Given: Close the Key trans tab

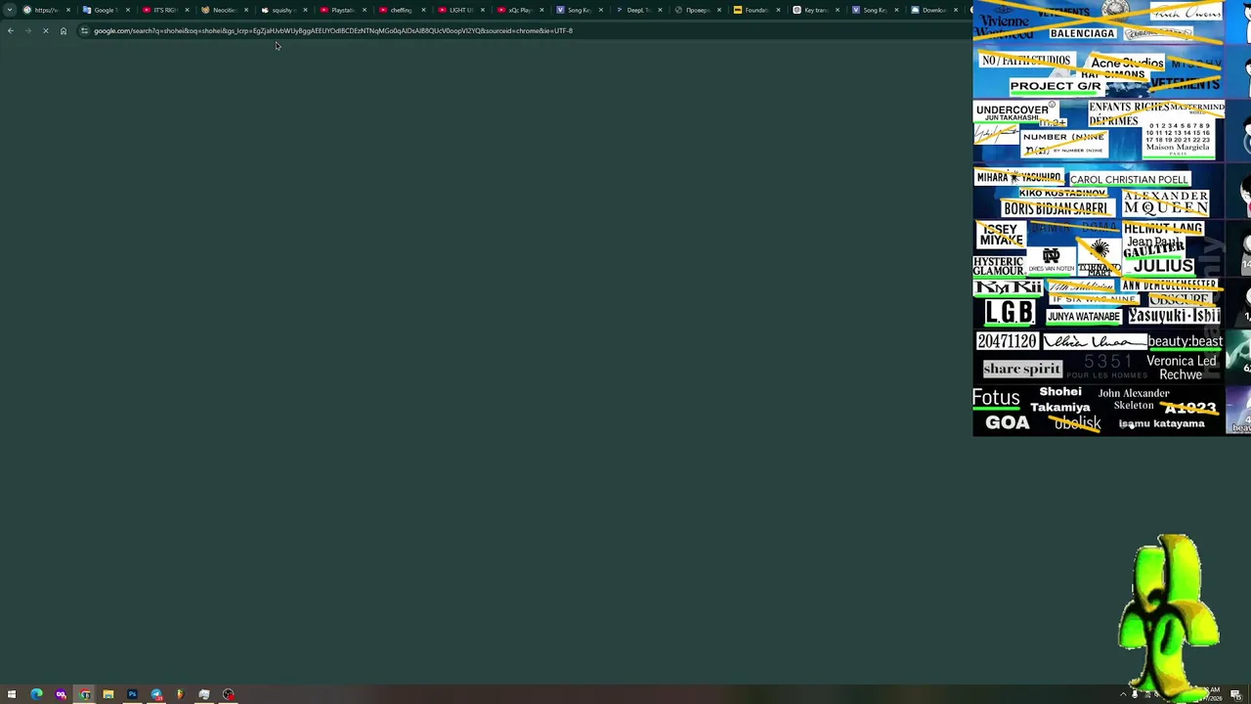Looking at the screenshot, I should coord(837,10).
